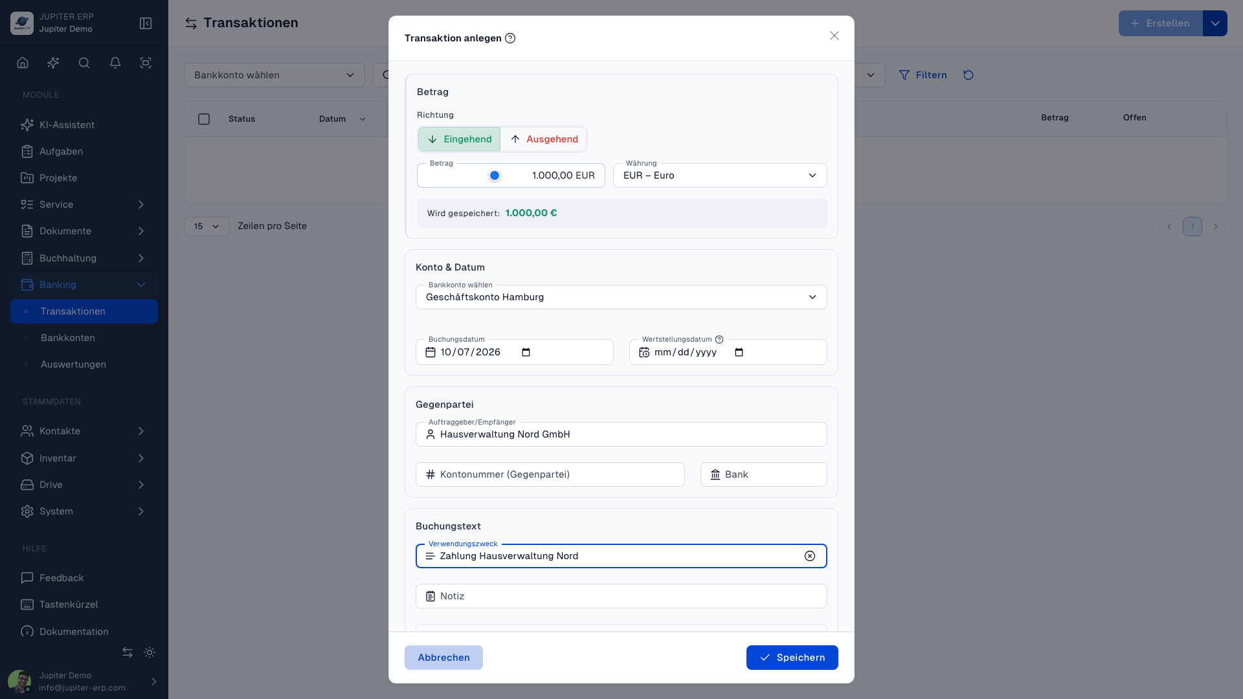Open the Wertstellungsdatum info icon
Viewport: 1243px width, 699px height.
click(x=719, y=339)
